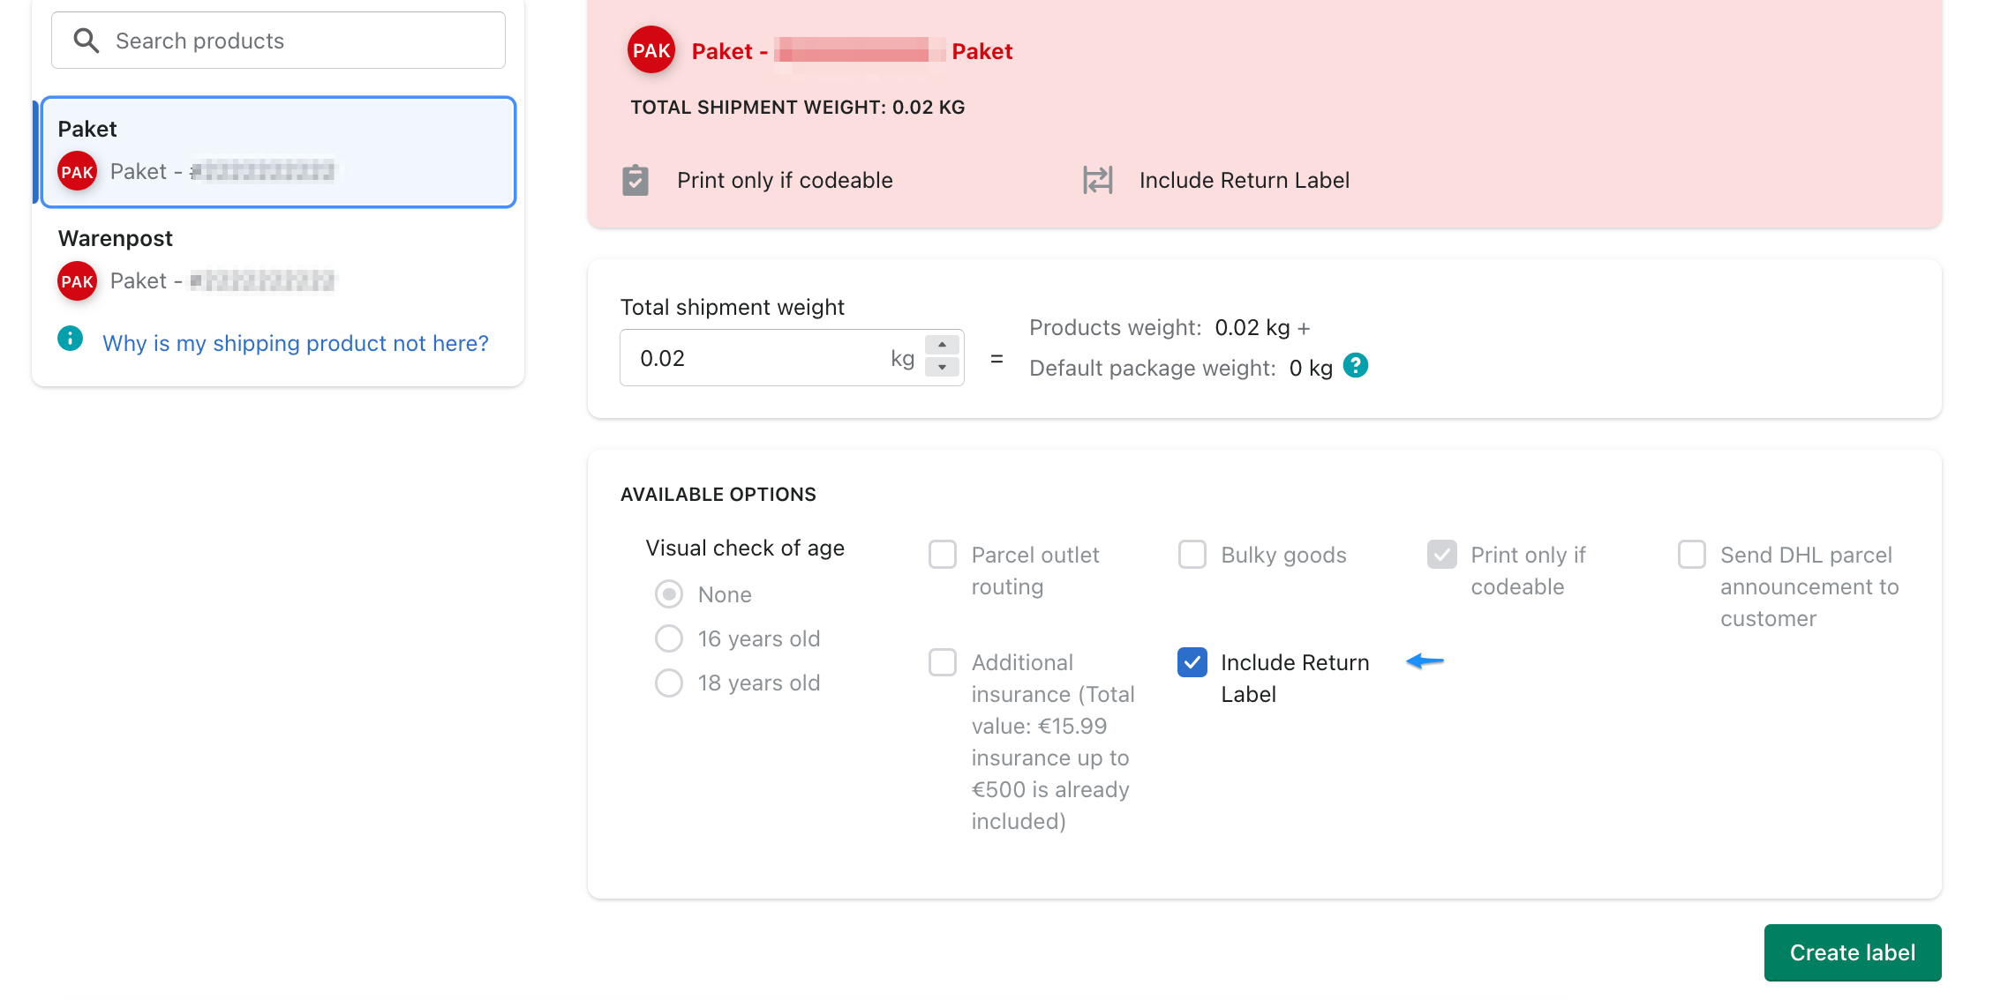Screen dimensions: 1993x1000
Task: Uncheck the Include Return Label checkbox
Action: click(x=1192, y=662)
